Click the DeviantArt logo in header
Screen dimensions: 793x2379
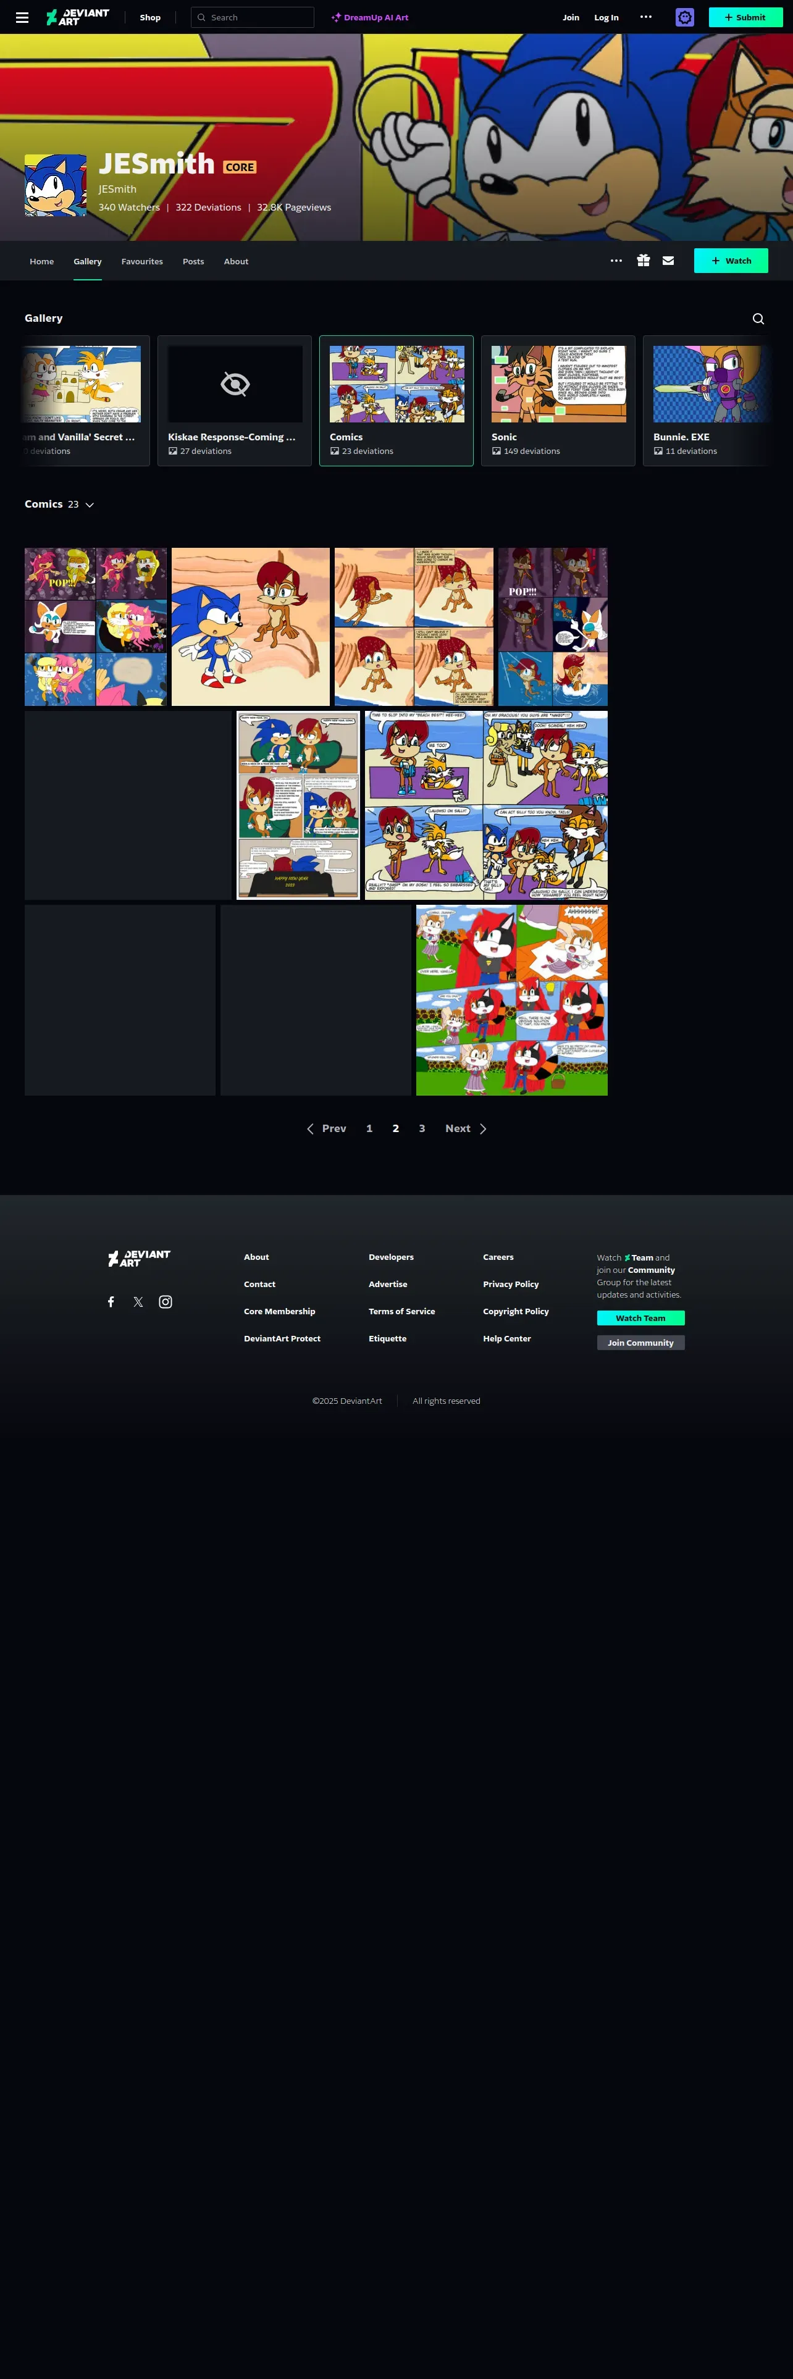(x=78, y=17)
